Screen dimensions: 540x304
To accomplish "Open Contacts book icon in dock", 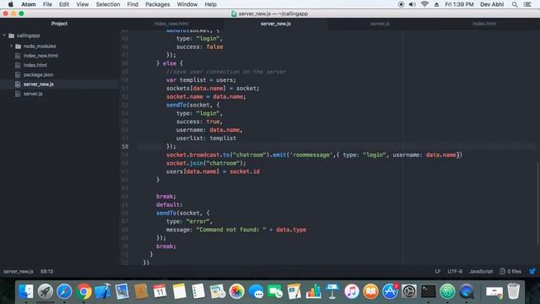I will pos(141,291).
